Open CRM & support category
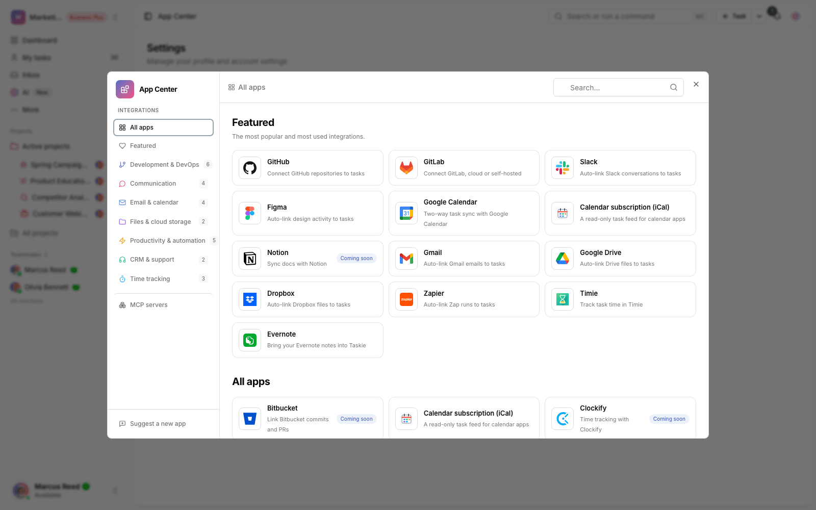The image size is (816, 510). point(163,260)
